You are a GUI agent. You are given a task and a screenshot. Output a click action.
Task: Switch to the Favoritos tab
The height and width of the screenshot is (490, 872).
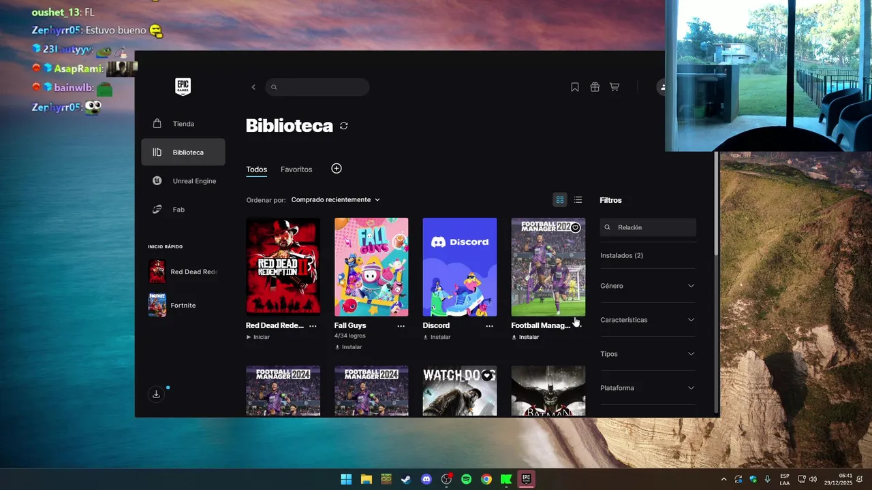(296, 169)
